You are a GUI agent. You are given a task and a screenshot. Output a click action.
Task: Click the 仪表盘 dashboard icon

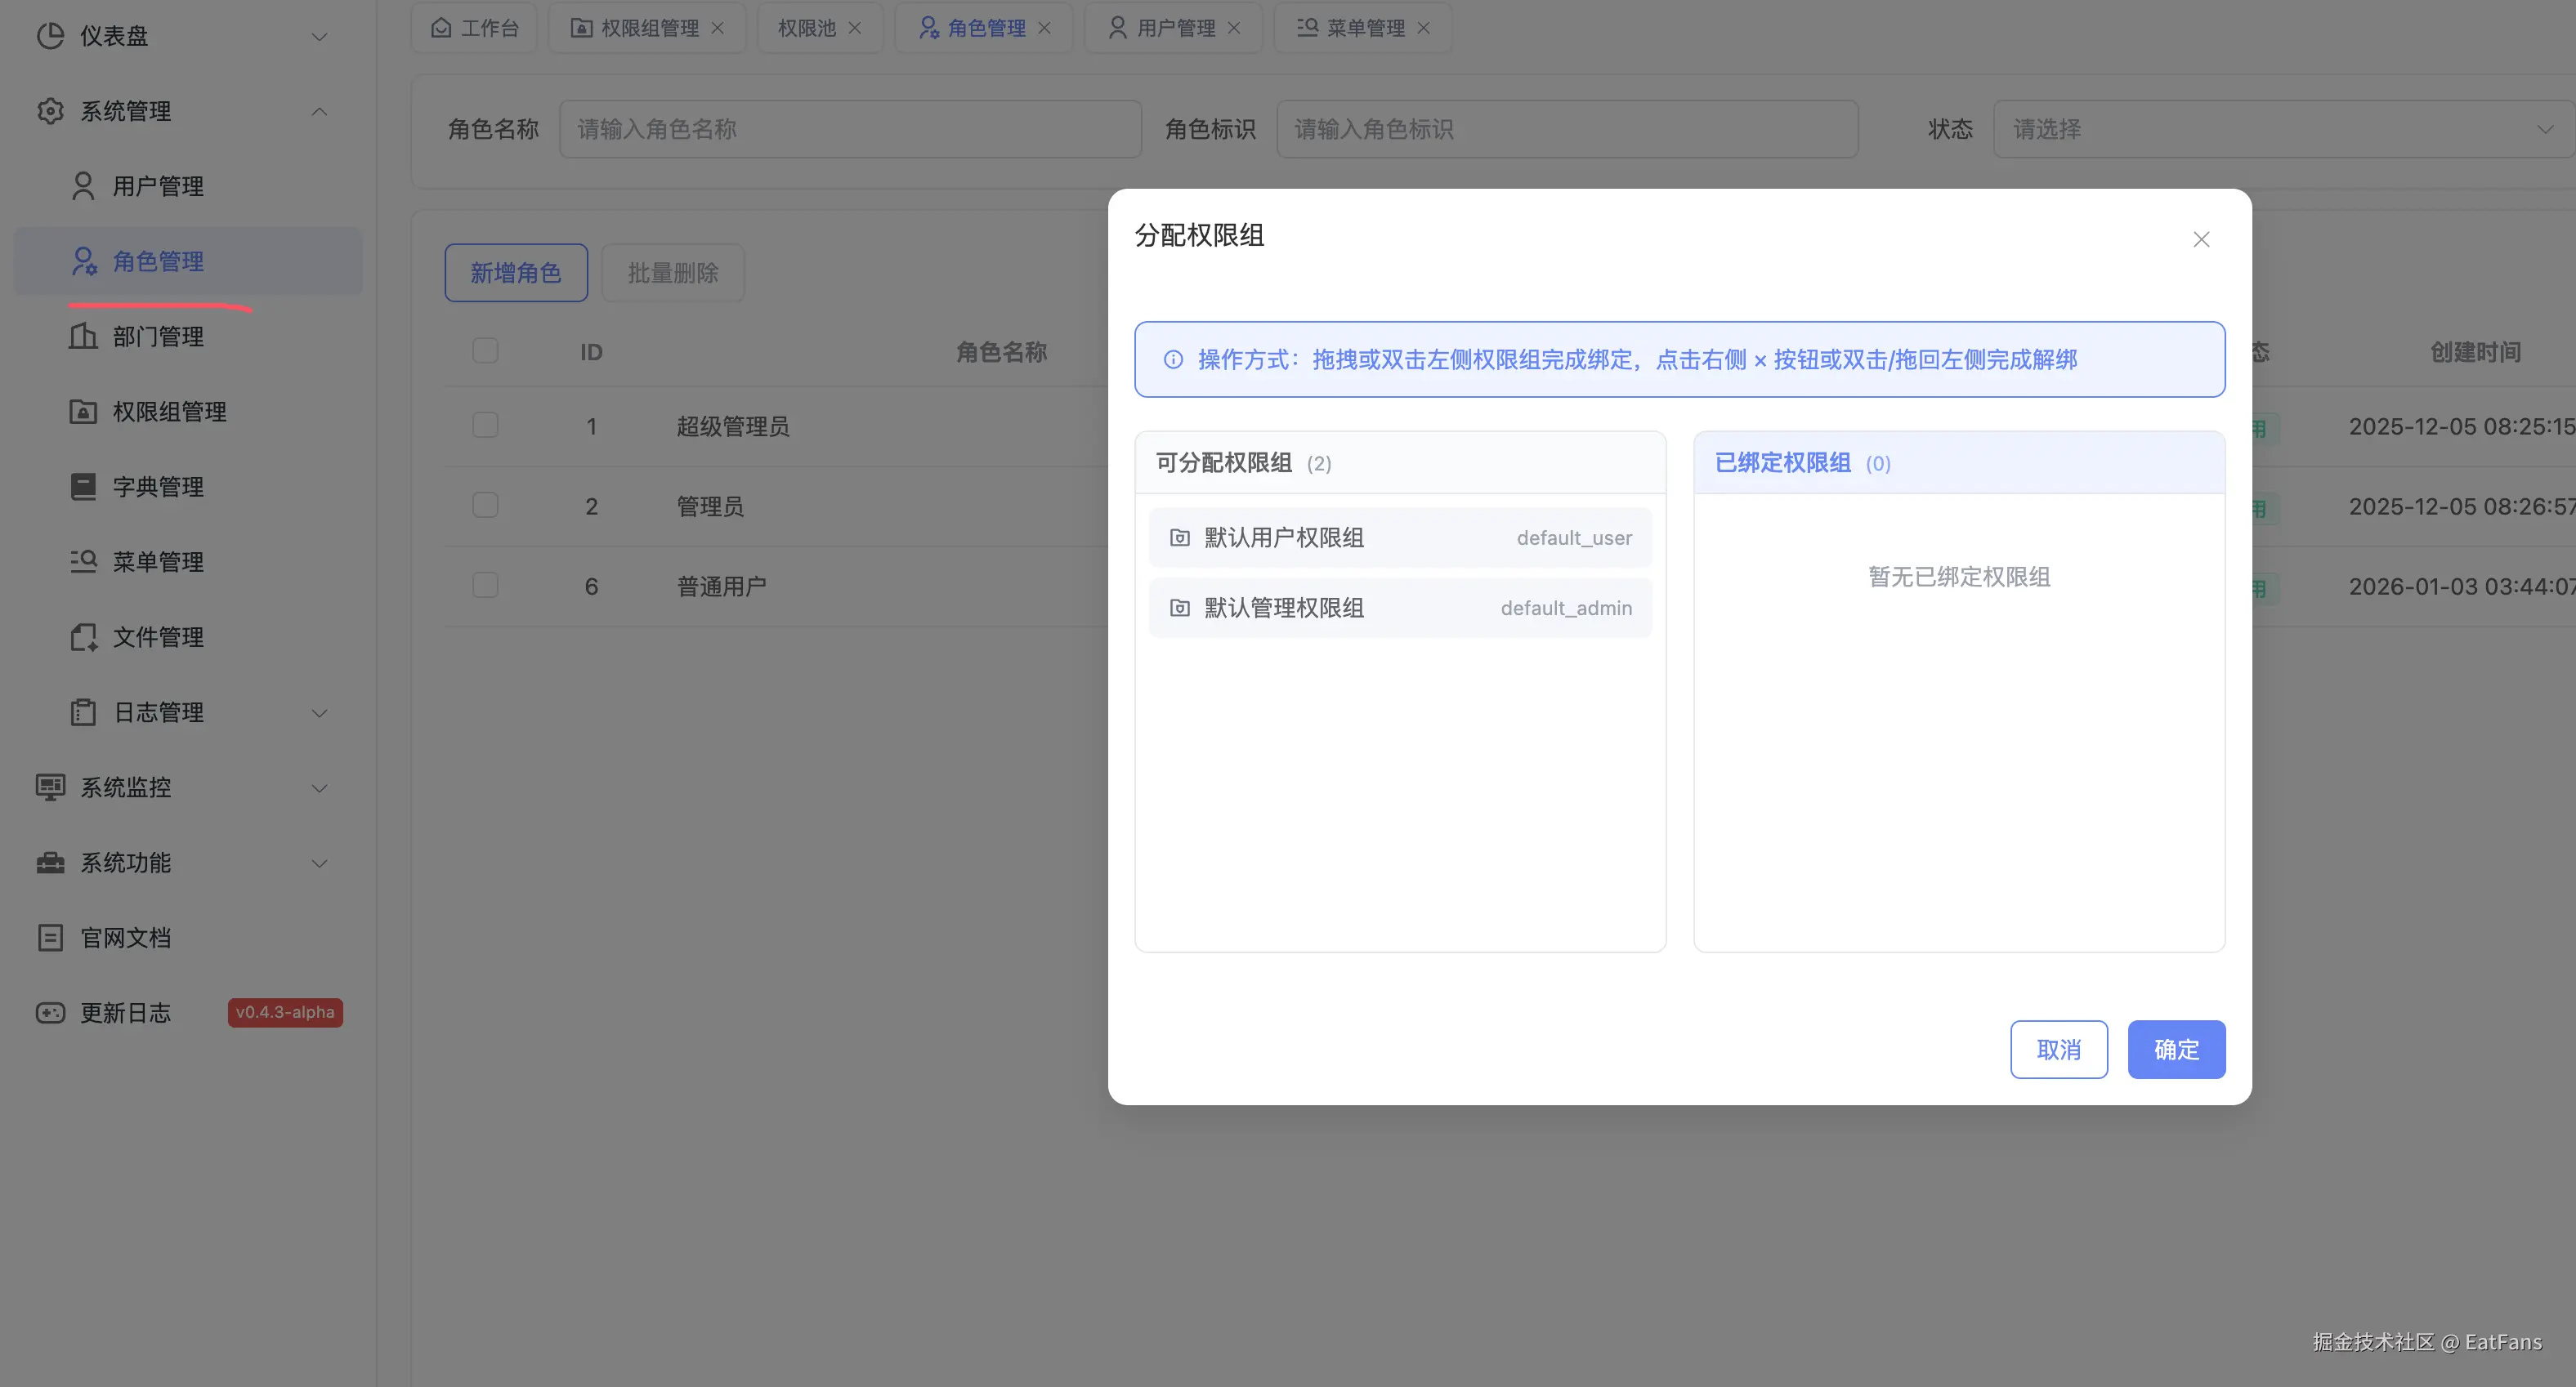(x=50, y=36)
